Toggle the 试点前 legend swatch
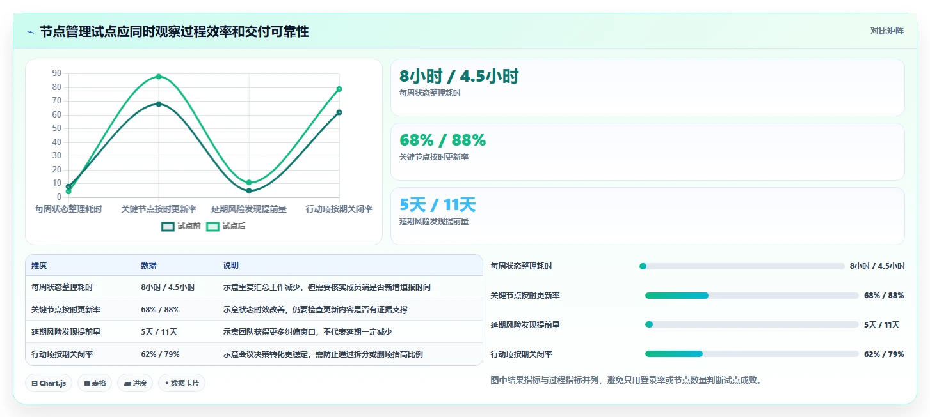This screenshot has height=417, width=930. point(168,226)
